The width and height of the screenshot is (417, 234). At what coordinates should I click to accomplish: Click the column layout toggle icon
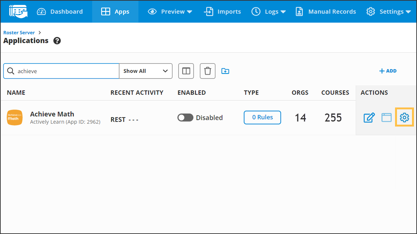coord(186,71)
